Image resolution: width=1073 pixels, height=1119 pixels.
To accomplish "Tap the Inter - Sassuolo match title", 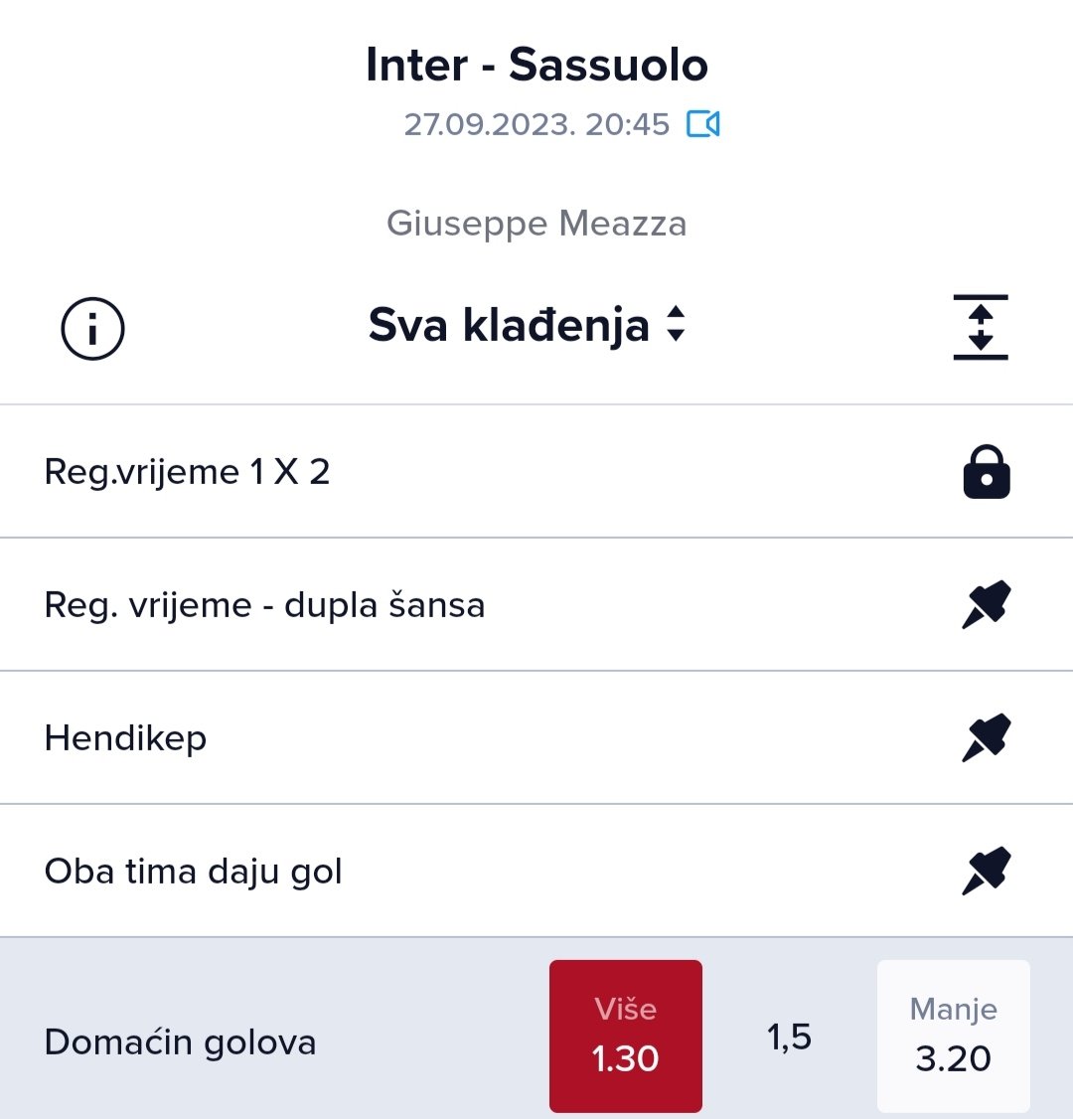I will [536, 66].
